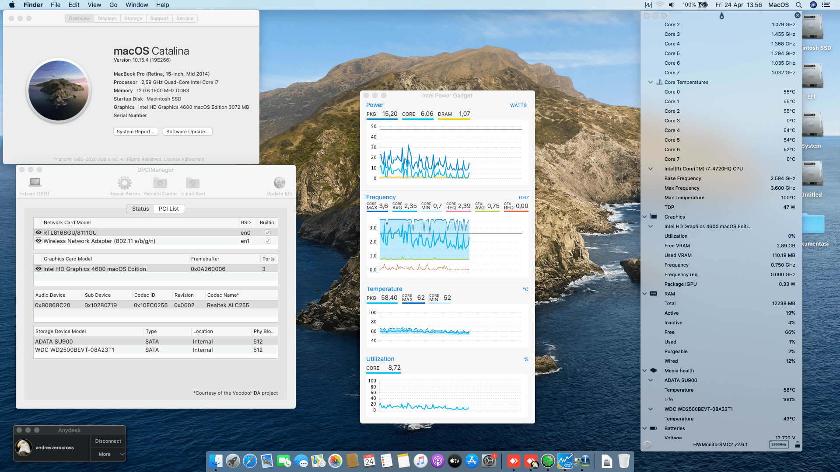Open Safari from the Dock

pyautogui.click(x=250, y=461)
